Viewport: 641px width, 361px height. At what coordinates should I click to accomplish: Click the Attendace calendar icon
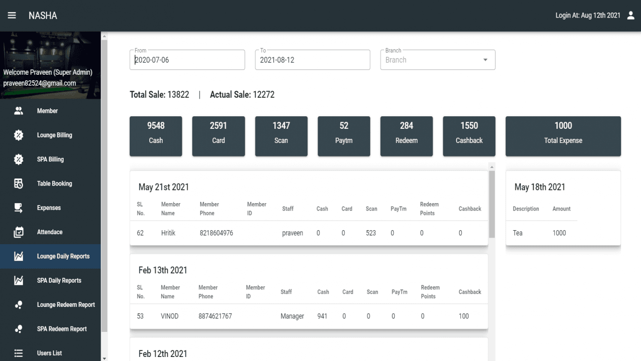tap(19, 232)
